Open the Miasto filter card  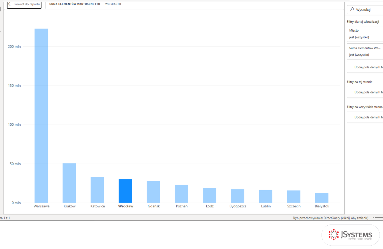(x=365, y=34)
